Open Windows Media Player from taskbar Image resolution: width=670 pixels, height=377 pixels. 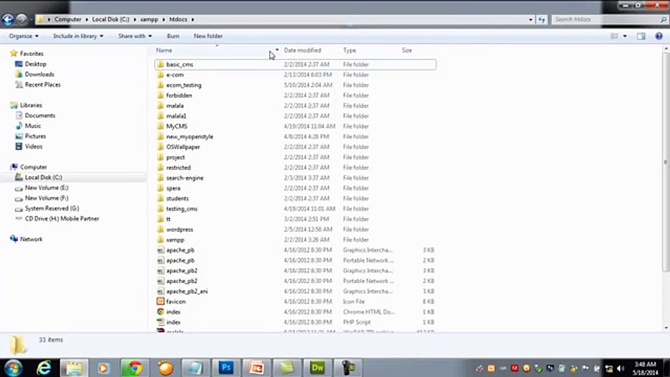103,368
